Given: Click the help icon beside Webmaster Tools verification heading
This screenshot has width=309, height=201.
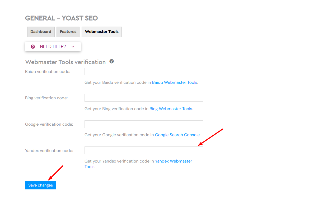Looking at the screenshot, I should pos(111,61).
